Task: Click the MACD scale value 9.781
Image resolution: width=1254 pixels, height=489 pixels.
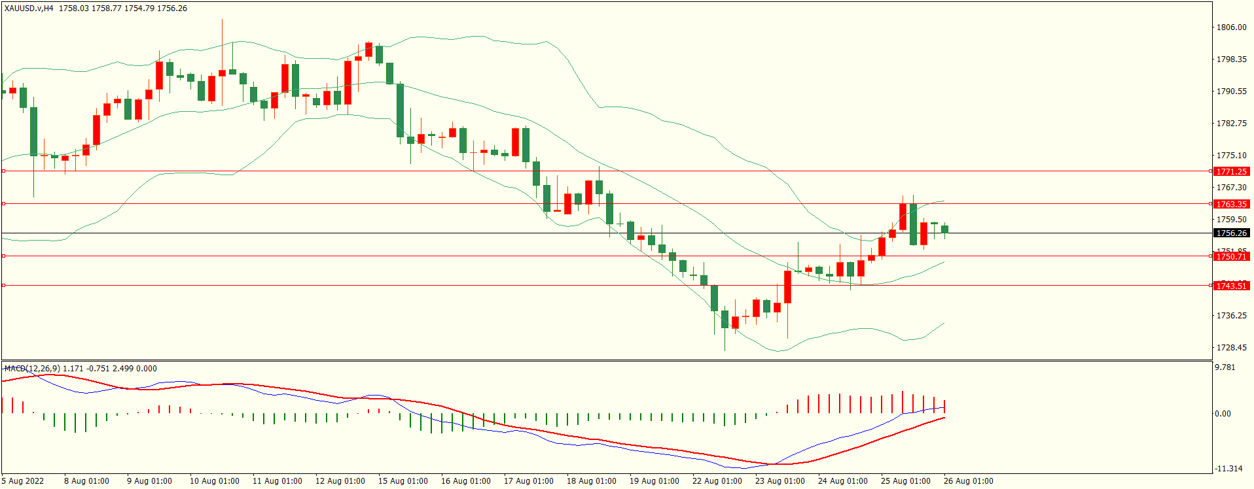Action: point(1225,367)
